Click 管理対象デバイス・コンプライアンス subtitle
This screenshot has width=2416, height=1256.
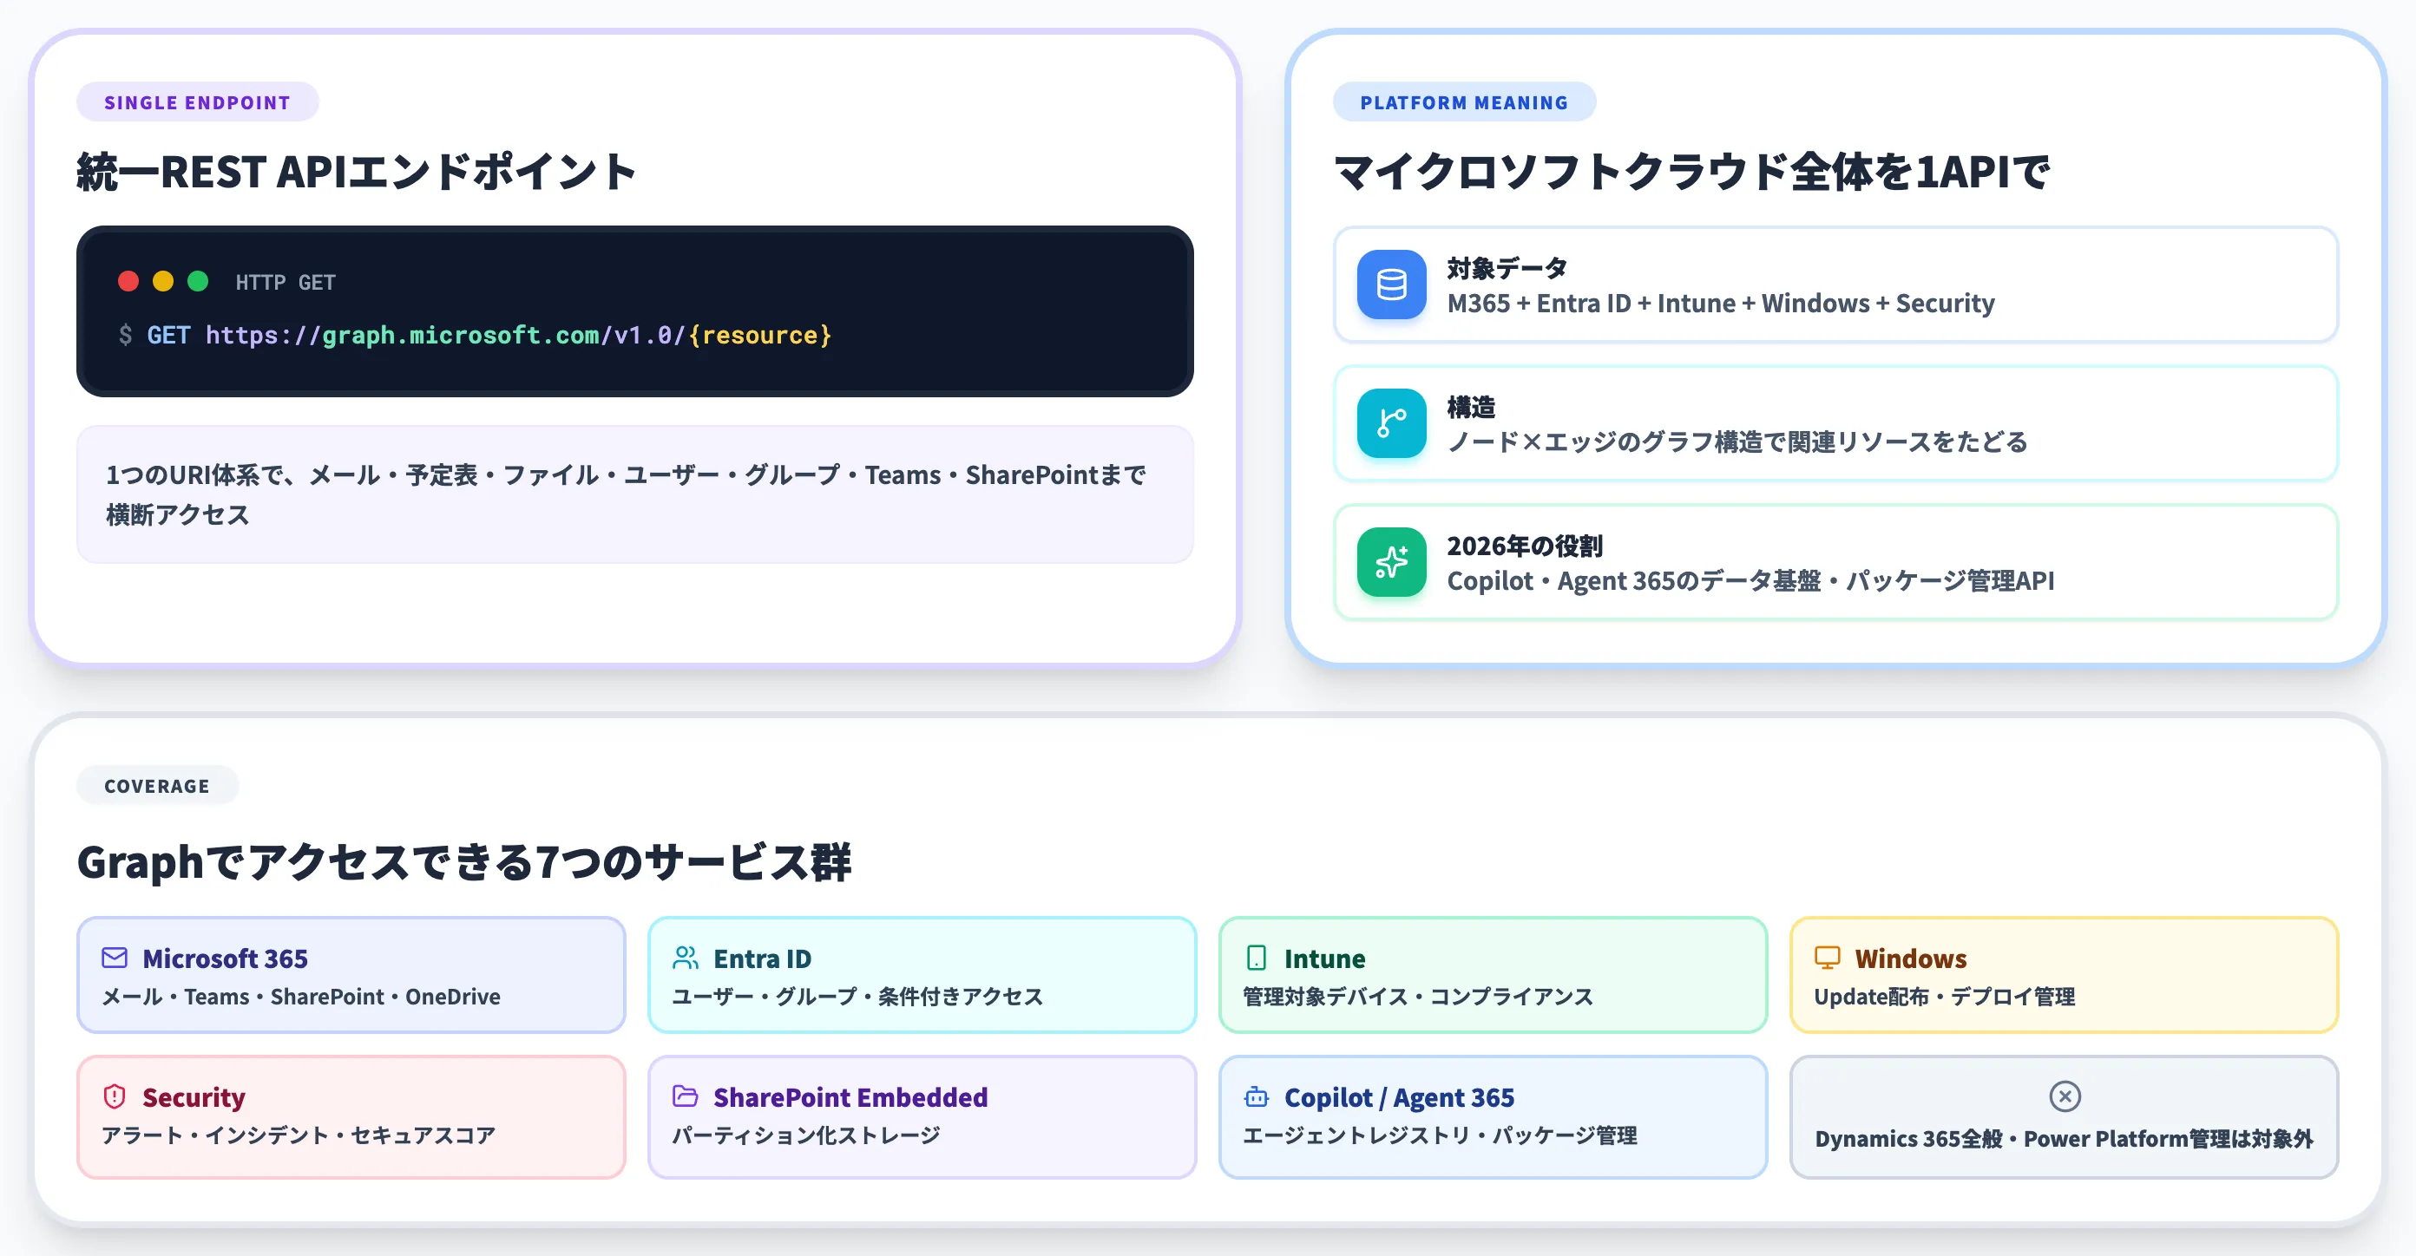pos(1417,997)
